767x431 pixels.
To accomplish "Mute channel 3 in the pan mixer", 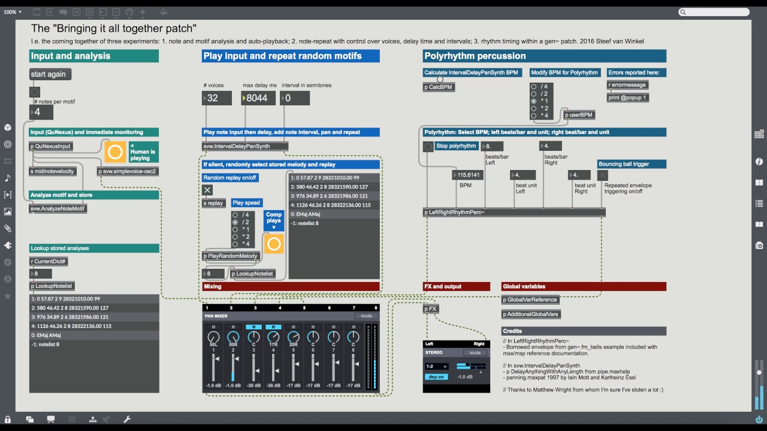I will coord(253,327).
